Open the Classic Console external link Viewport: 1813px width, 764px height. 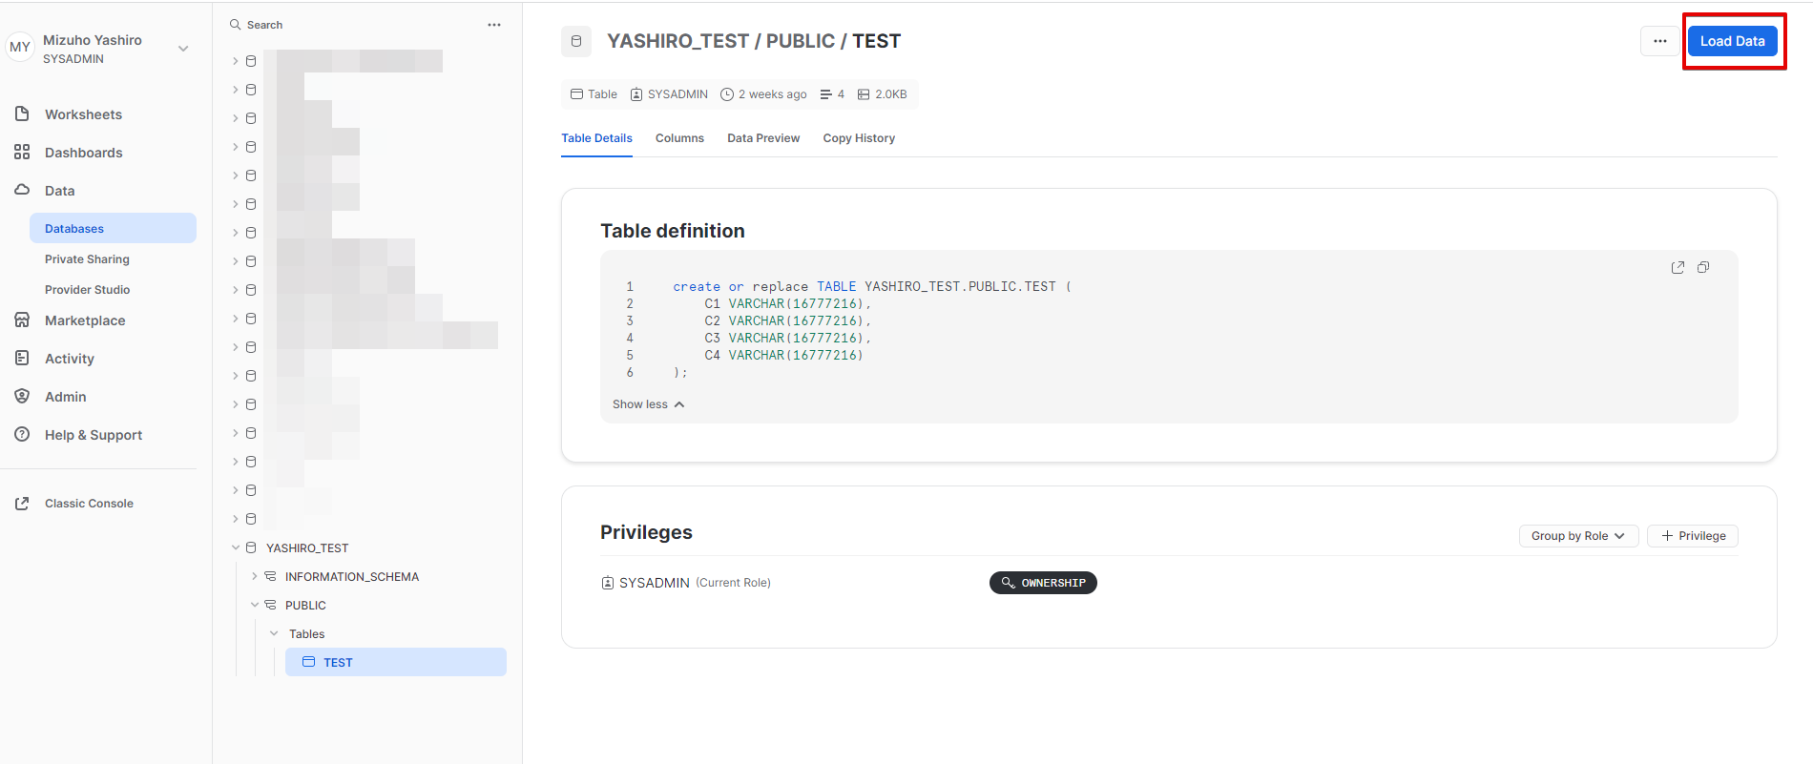(x=88, y=504)
